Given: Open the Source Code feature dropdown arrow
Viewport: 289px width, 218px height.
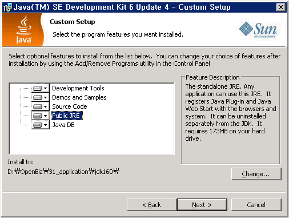Looking at the screenshot, I should [x=45, y=106].
